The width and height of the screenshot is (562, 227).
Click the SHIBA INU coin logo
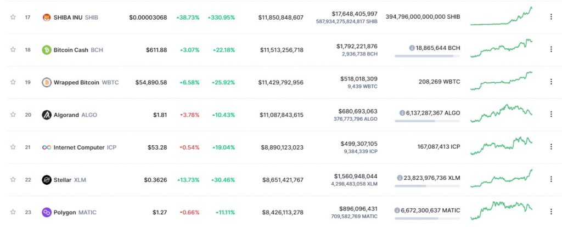[x=47, y=18]
